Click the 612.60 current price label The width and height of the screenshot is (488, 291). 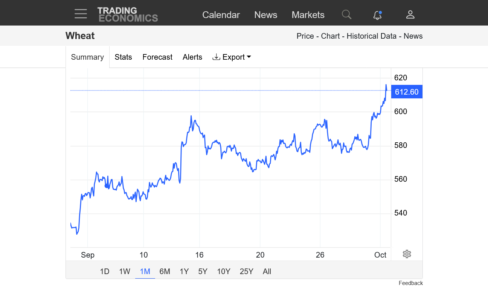click(407, 92)
